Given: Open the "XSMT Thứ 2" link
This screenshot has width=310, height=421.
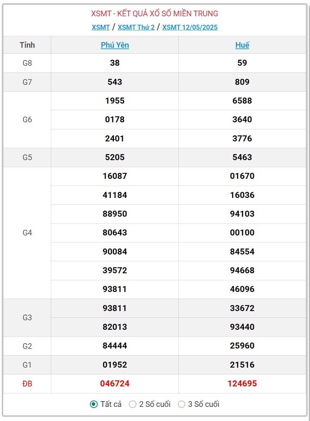Looking at the screenshot, I should (136, 27).
